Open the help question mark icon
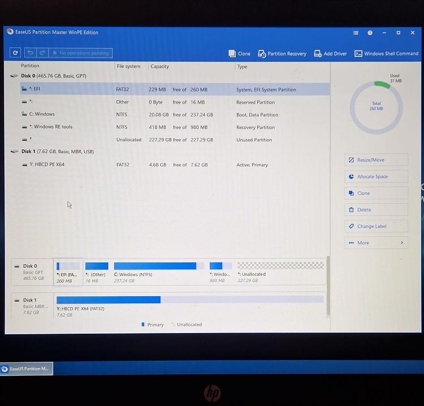Screen dimensions: 424x406 370,33
